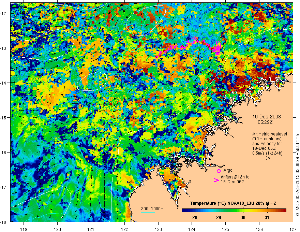This screenshot has width=300, height=232.
Task: Click the 'and velocity for' legend line
Action: pos(267,144)
